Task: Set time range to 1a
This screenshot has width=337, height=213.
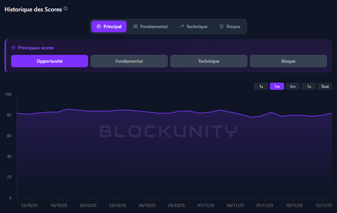Action: click(309, 86)
